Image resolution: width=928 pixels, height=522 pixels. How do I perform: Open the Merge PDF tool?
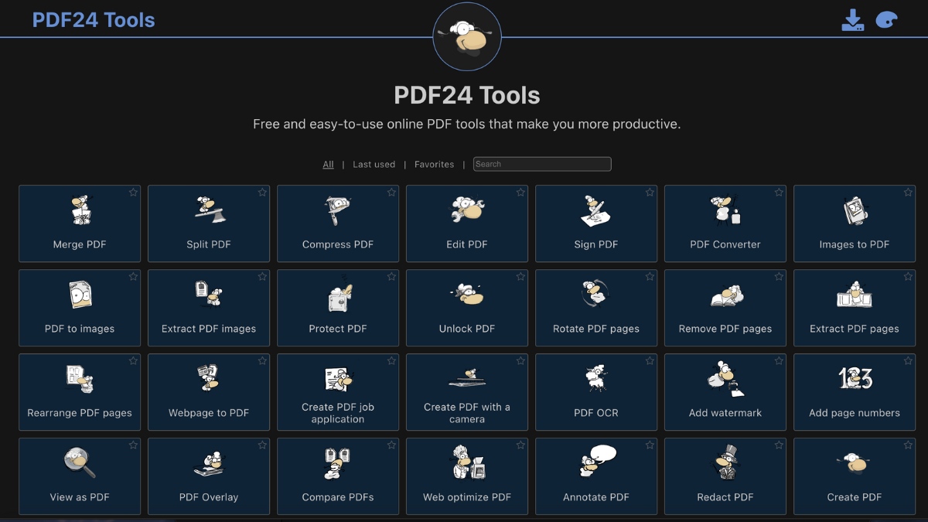(x=80, y=223)
